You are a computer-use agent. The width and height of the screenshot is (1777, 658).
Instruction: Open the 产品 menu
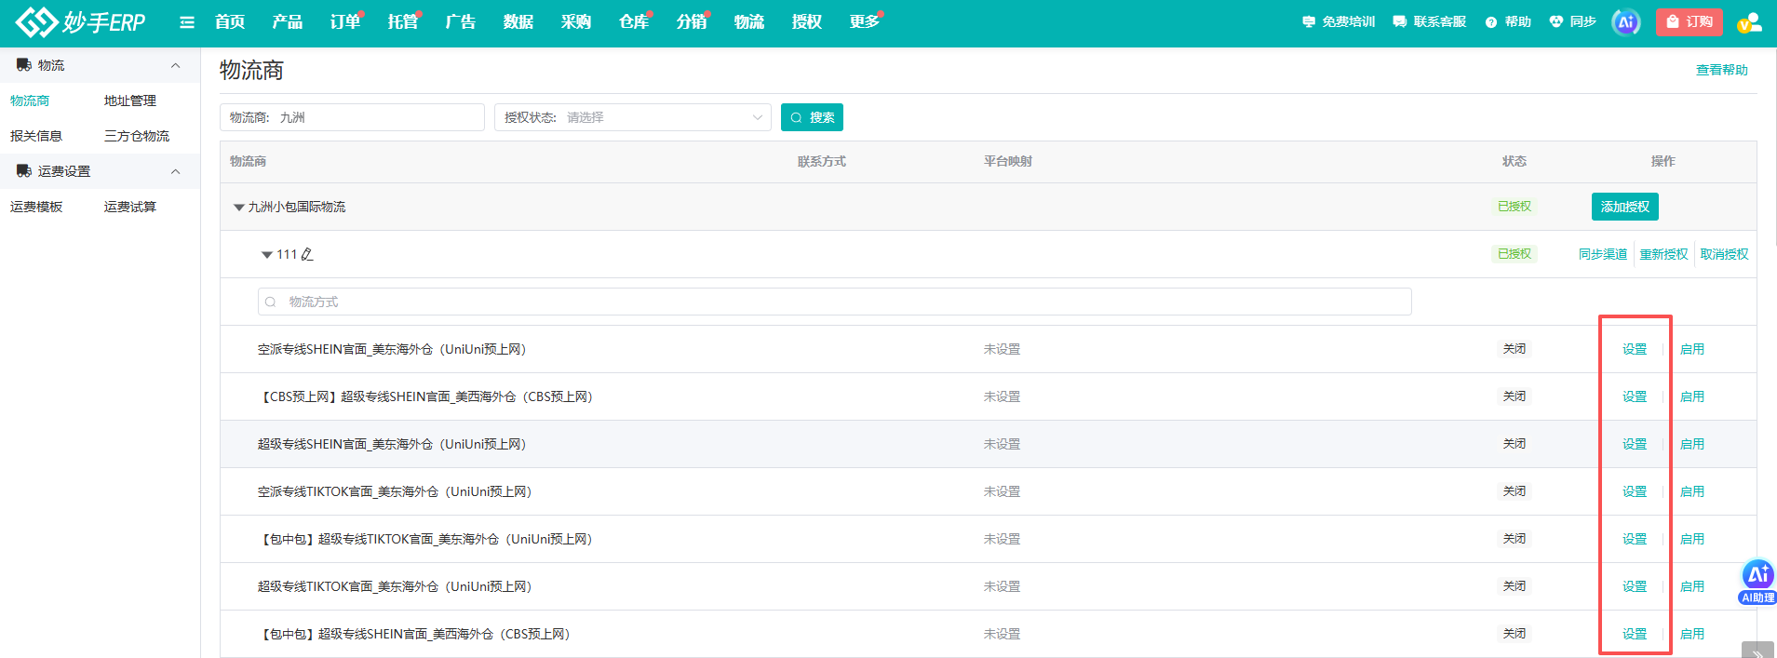click(x=288, y=21)
